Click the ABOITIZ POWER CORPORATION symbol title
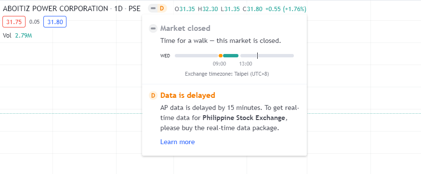421x174 pixels. [x=55, y=9]
